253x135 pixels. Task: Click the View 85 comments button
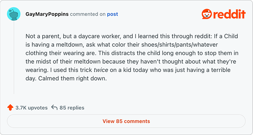(126, 121)
